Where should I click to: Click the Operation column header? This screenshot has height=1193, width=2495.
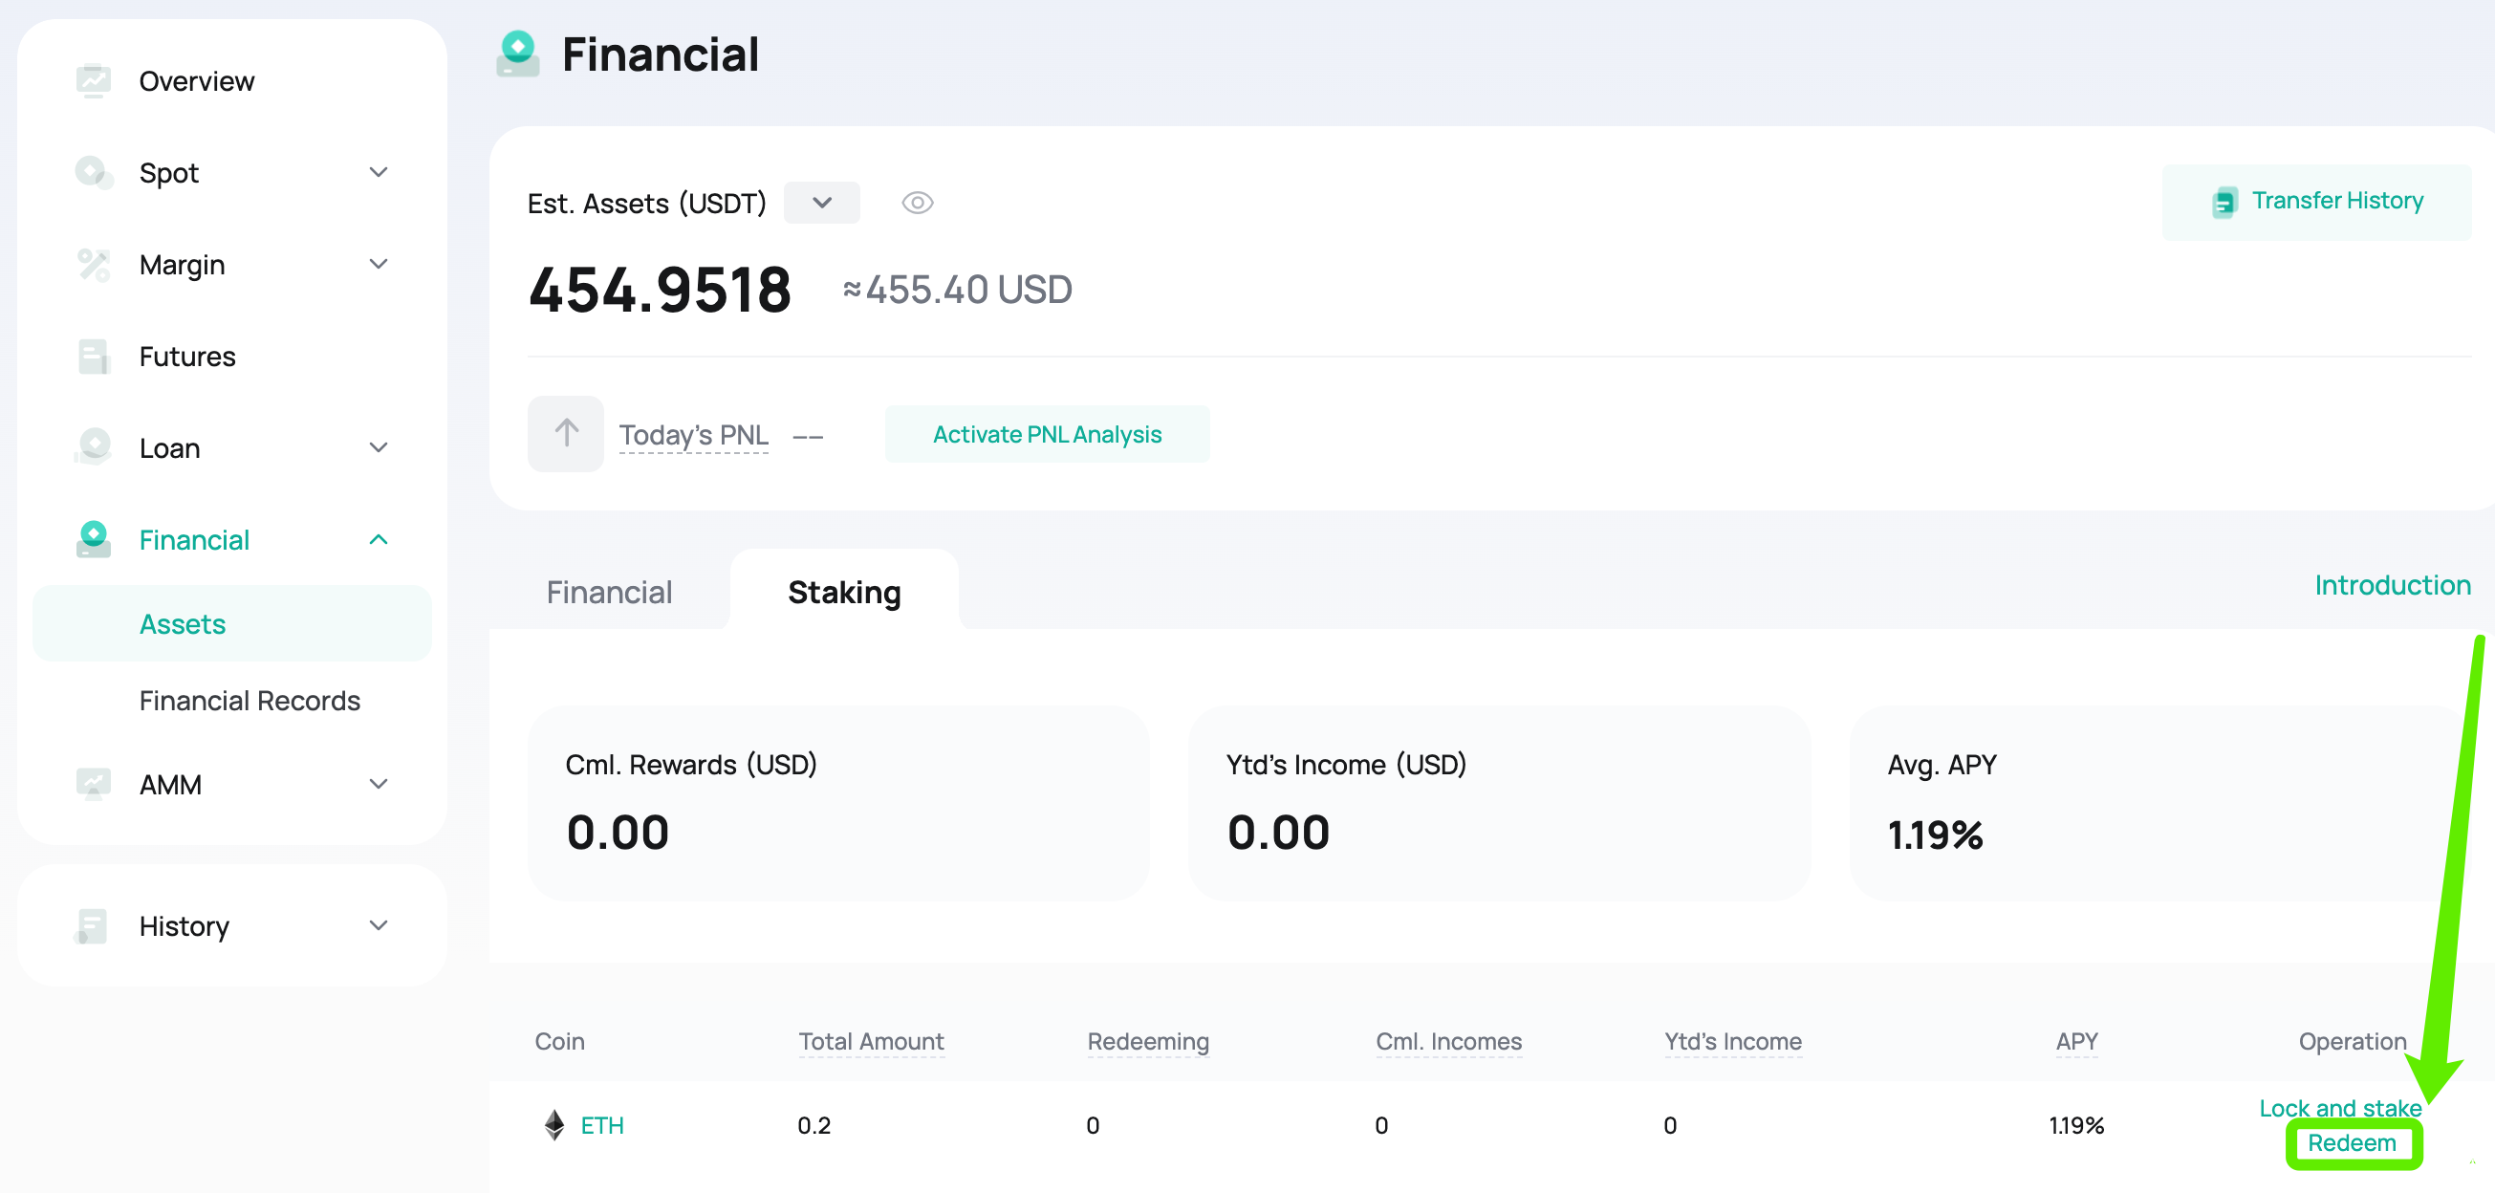2353,1041
